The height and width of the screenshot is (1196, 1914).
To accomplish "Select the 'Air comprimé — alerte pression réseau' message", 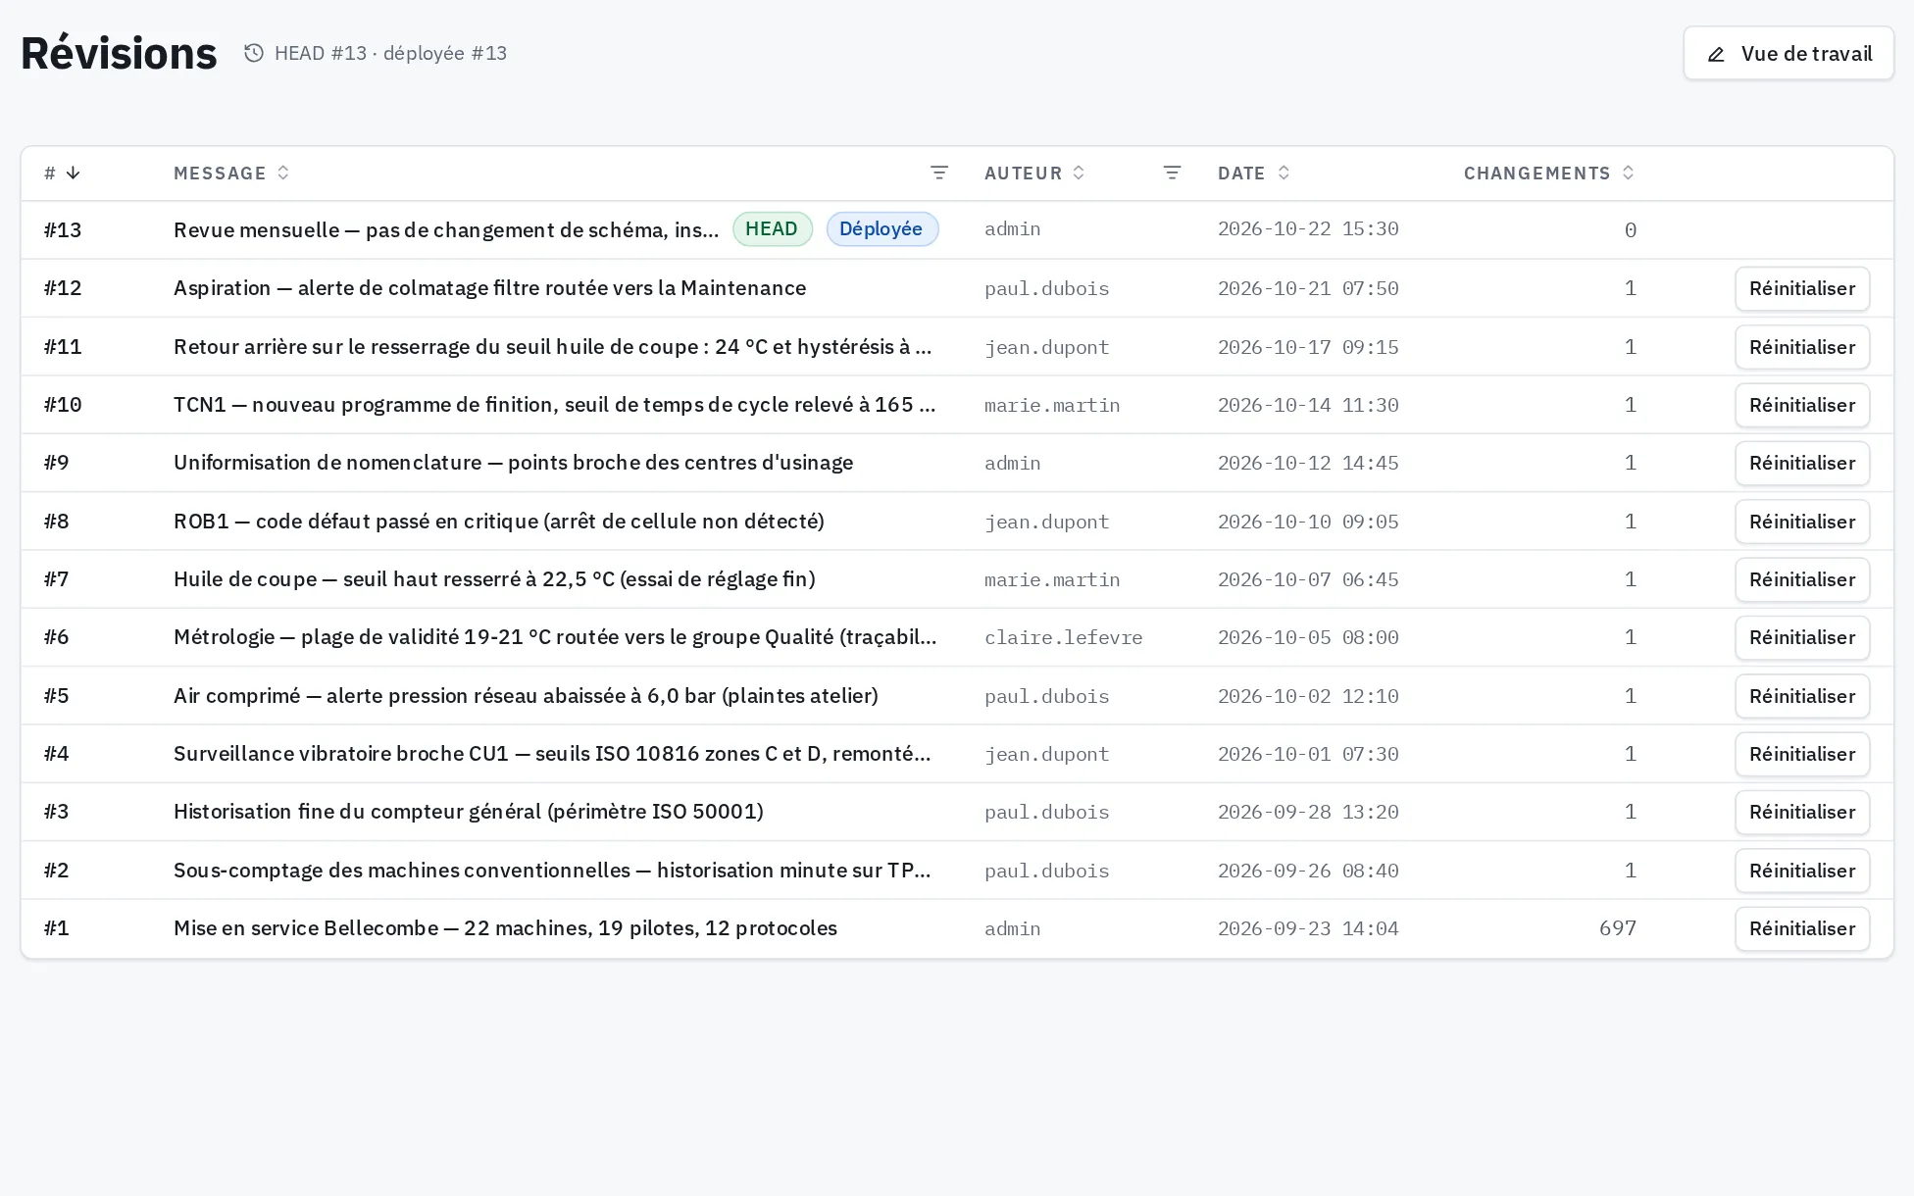I will click(x=526, y=696).
